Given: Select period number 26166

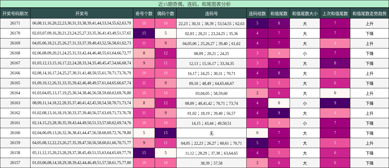Looking at the screenshot, I should pos(15,73).
